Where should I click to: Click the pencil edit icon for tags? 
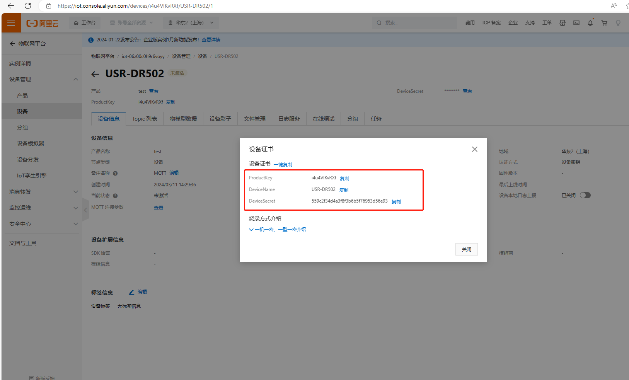[131, 292]
